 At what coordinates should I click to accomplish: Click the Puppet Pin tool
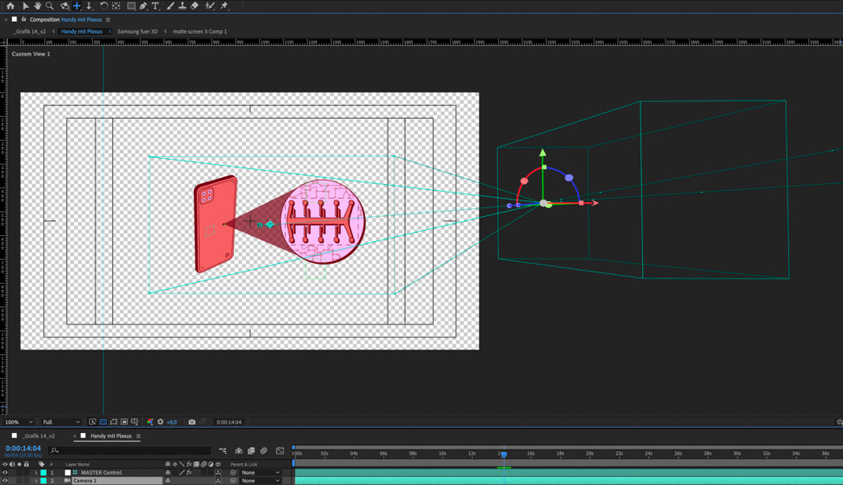[x=224, y=6]
